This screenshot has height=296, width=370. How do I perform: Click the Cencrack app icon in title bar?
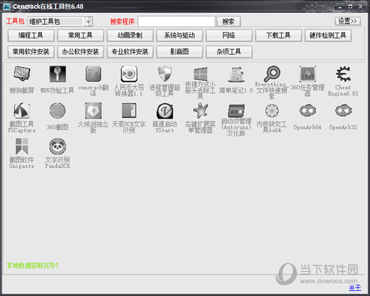(x=6, y=6)
